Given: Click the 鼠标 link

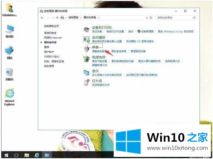Looking at the screenshot, I should tap(131, 31).
